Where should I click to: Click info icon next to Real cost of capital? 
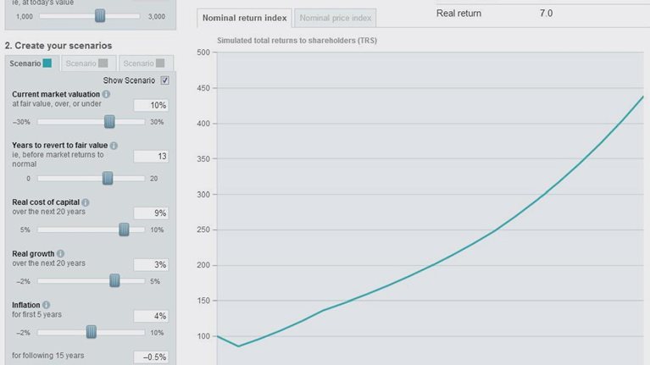click(x=86, y=202)
